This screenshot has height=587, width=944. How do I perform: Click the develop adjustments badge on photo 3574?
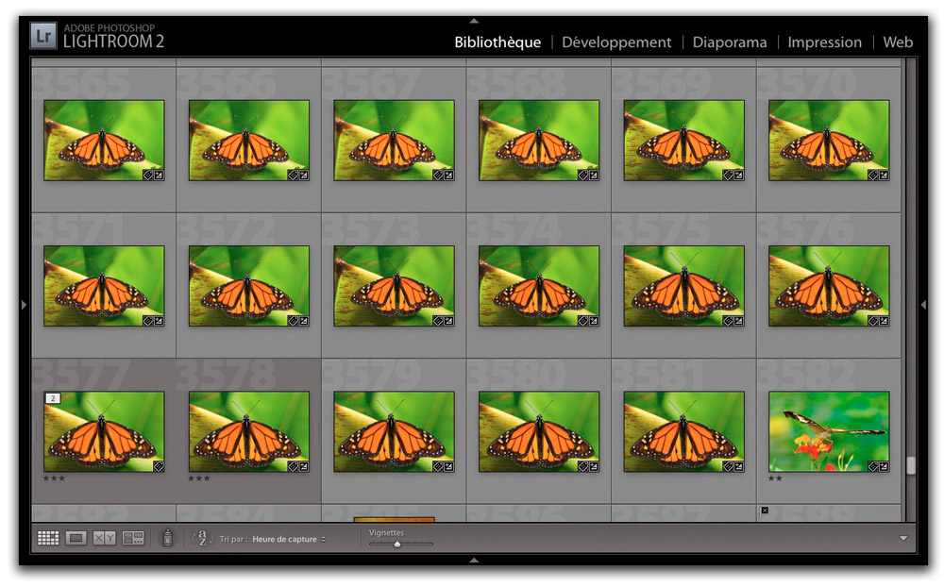[594, 321]
